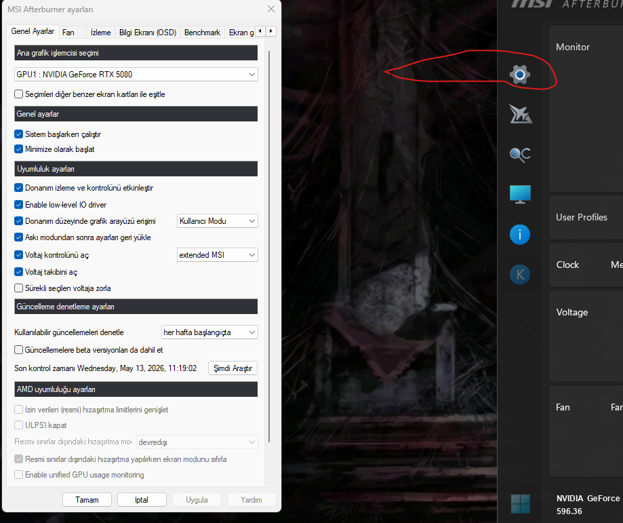Open the 'Kullanıcı Modu' dropdown

pos(218,221)
